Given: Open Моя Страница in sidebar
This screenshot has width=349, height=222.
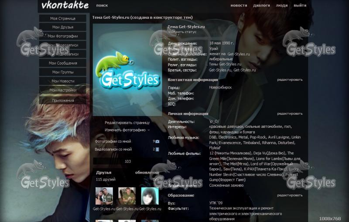Looking at the screenshot, I should click(62, 18).
